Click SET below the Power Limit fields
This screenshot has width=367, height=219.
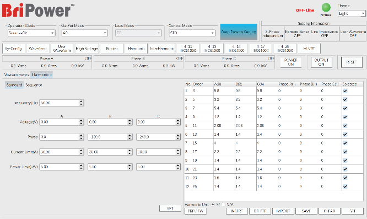tap(170, 208)
